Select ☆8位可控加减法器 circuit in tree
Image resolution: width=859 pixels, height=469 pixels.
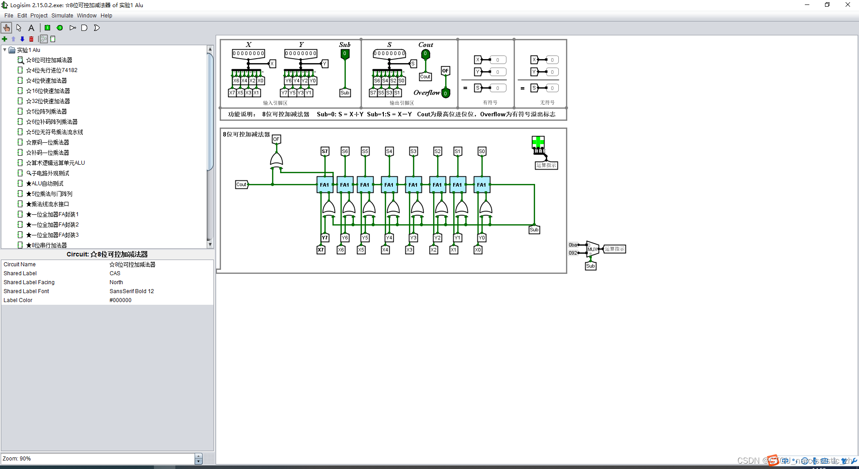(49, 60)
